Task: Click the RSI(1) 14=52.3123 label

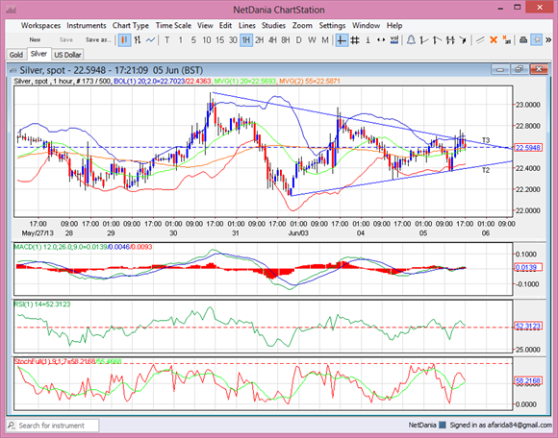Action: point(42,304)
